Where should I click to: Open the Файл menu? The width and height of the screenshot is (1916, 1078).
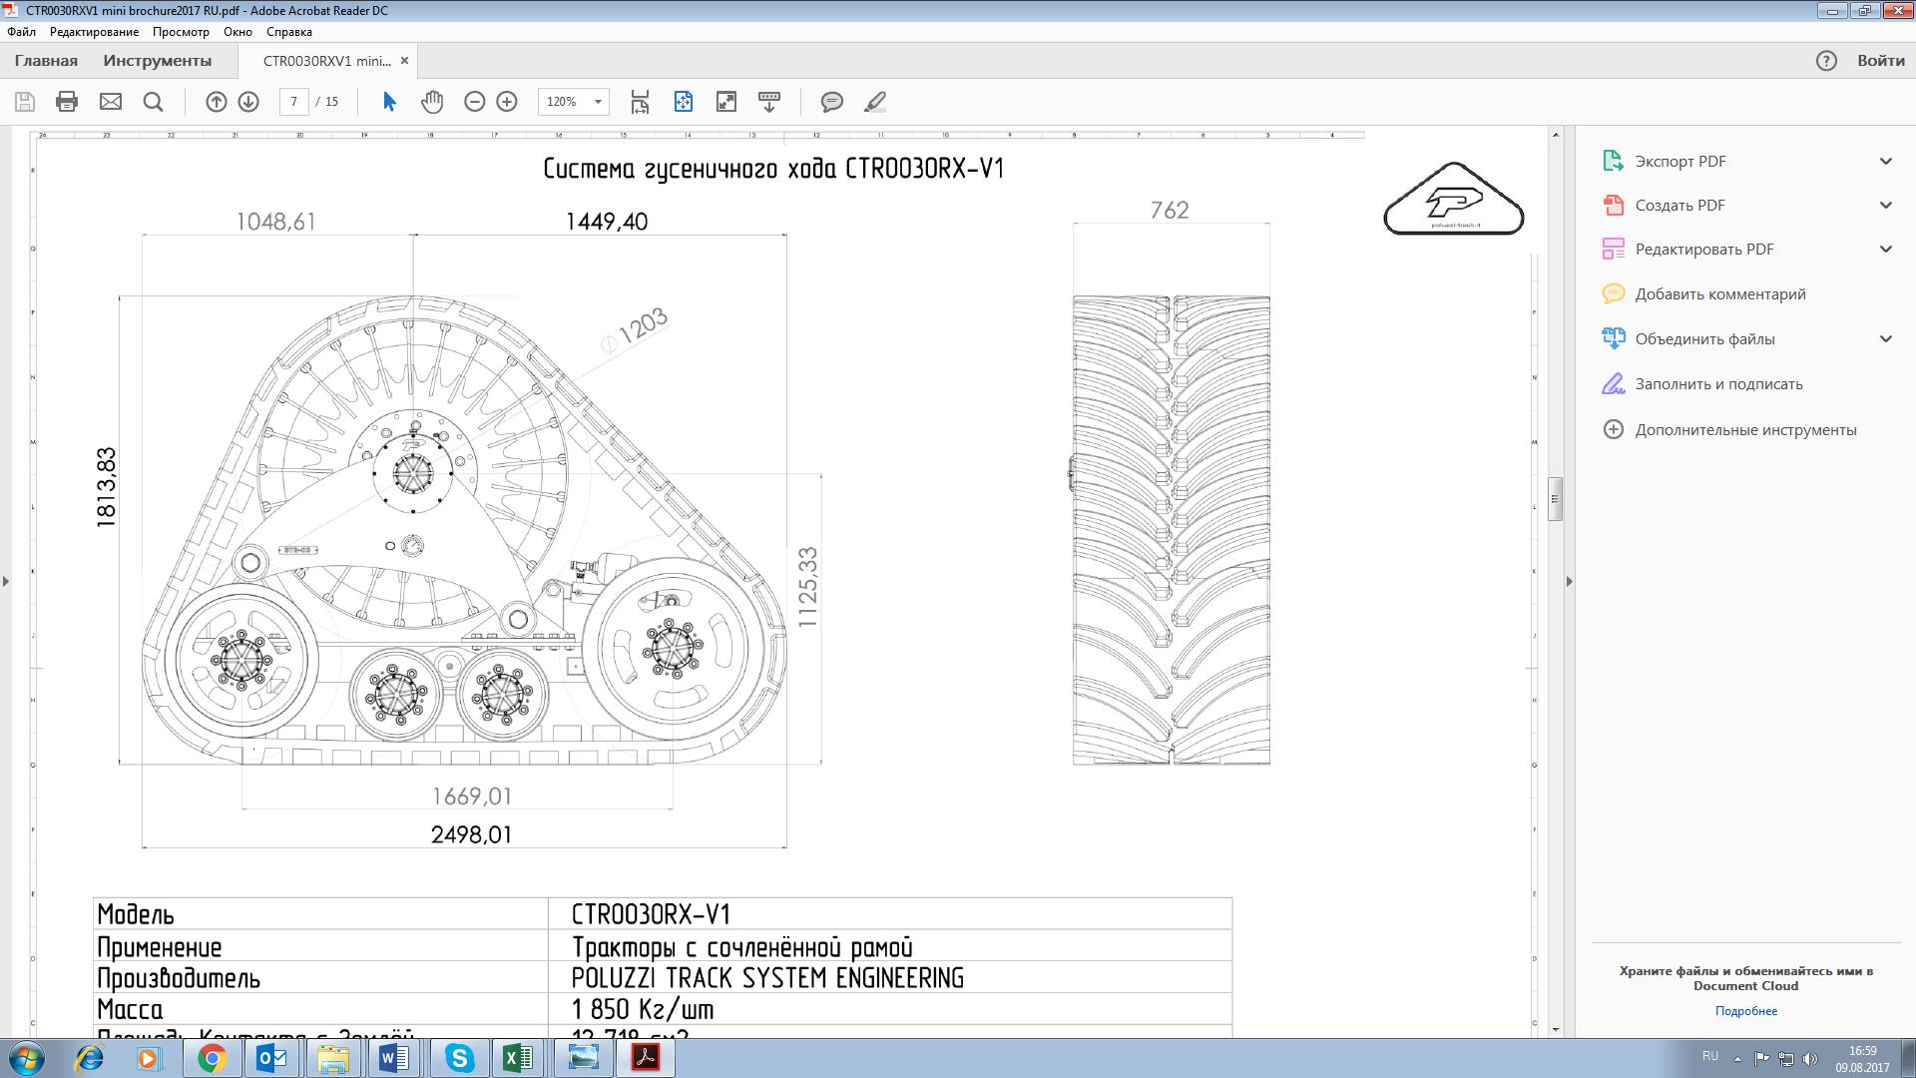(21, 32)
